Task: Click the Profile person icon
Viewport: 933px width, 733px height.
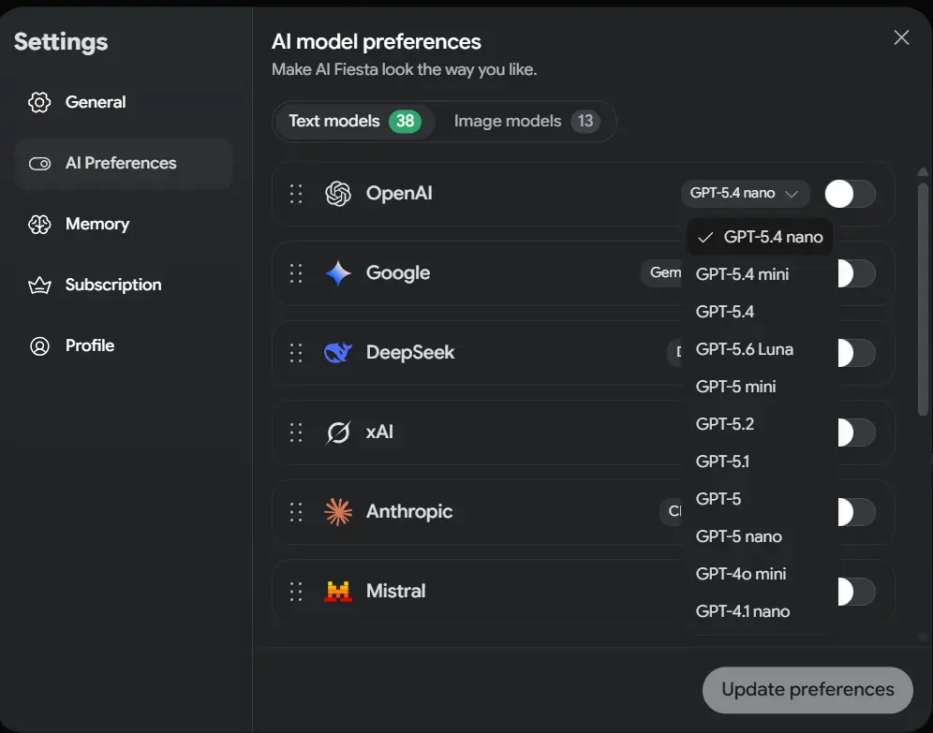Action: [x=40, y=346]
